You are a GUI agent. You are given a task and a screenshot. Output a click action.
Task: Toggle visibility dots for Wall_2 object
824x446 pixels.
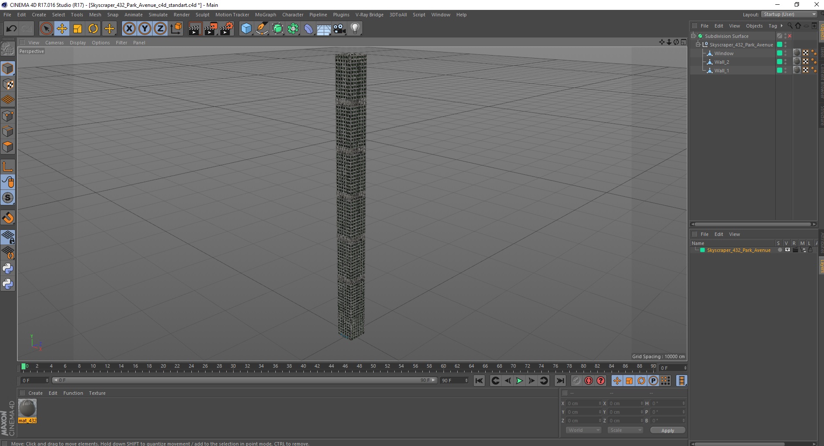[x=785, y=62]
